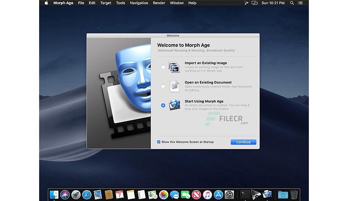This screenshot has width=348, height=201.
Task: Open the Target menu
Action: click(106, 3)
